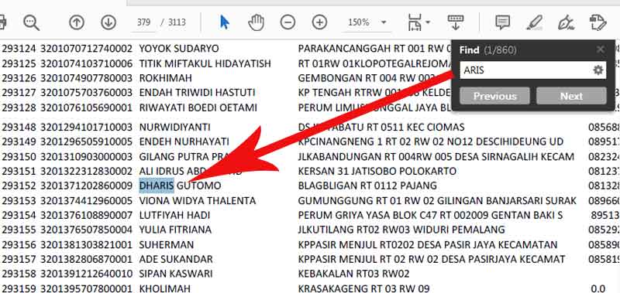Click address KRASAKAGENG RT 03 RW 09
This screenshot has height=293, width=620.
[363, 288]
